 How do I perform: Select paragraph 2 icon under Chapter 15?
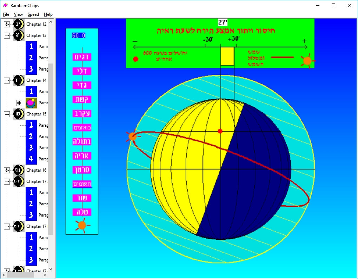coord(31,137)
